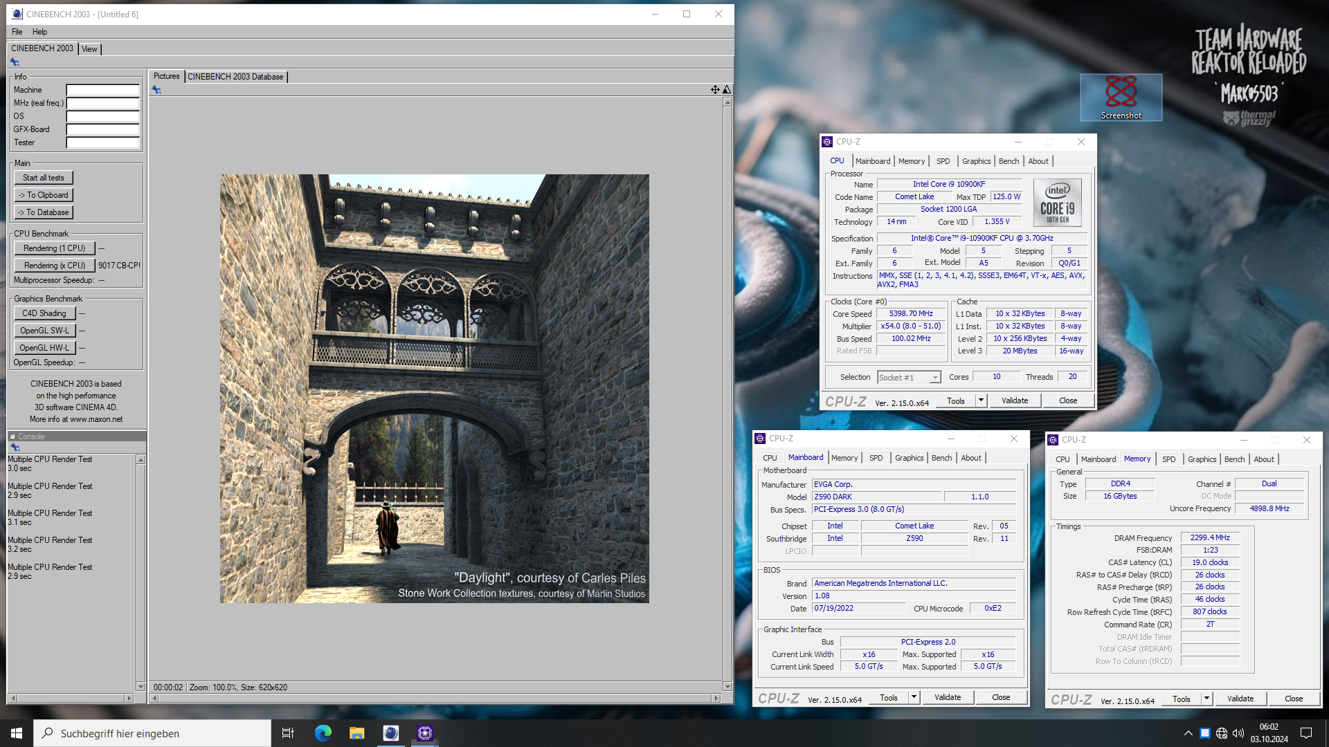Screen dimensions: 1329x747
Task: Switch to the View tab in CINEBENCH
Action: (x=89, y=49)
